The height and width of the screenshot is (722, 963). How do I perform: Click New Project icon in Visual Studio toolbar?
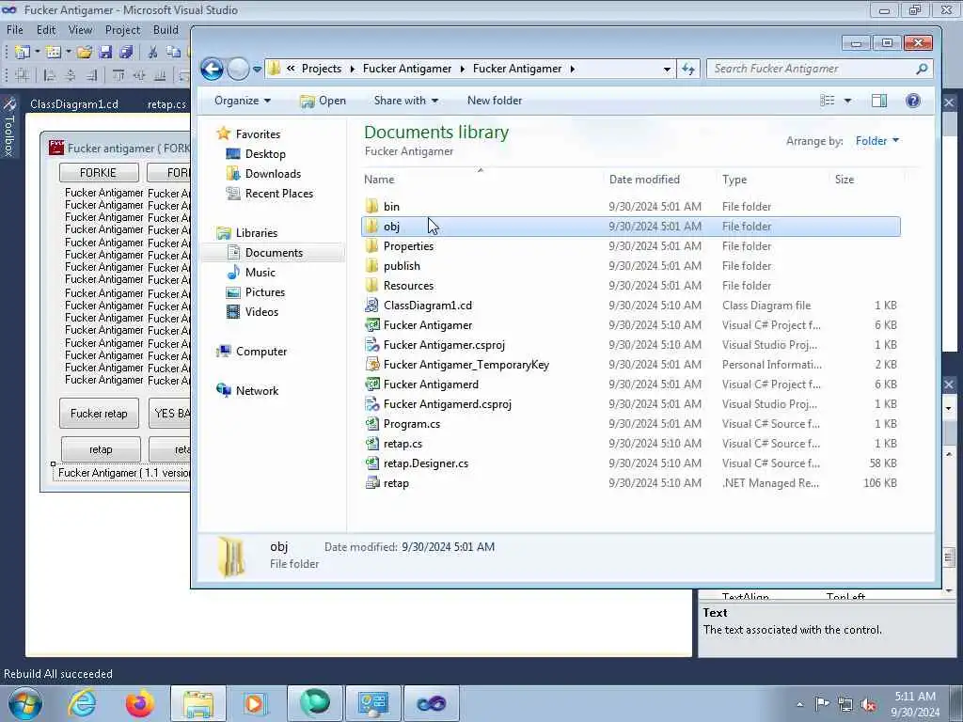23,53
